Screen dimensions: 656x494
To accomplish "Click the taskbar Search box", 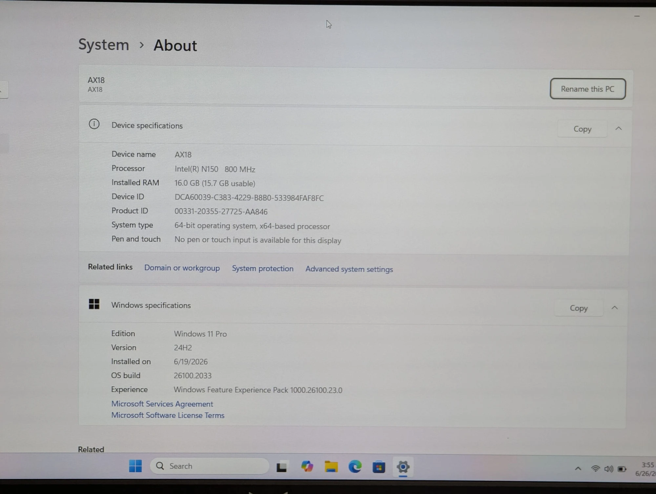I will (209, 466).
